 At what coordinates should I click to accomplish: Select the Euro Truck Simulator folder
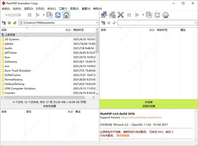point(18,71)
